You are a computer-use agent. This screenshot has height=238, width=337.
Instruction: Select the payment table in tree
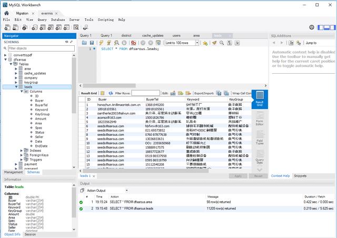click(31, 164)
